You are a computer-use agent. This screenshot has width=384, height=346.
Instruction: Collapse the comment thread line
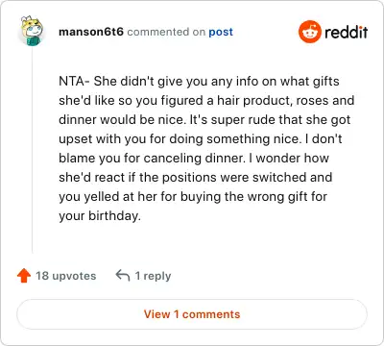pos(32,151)
